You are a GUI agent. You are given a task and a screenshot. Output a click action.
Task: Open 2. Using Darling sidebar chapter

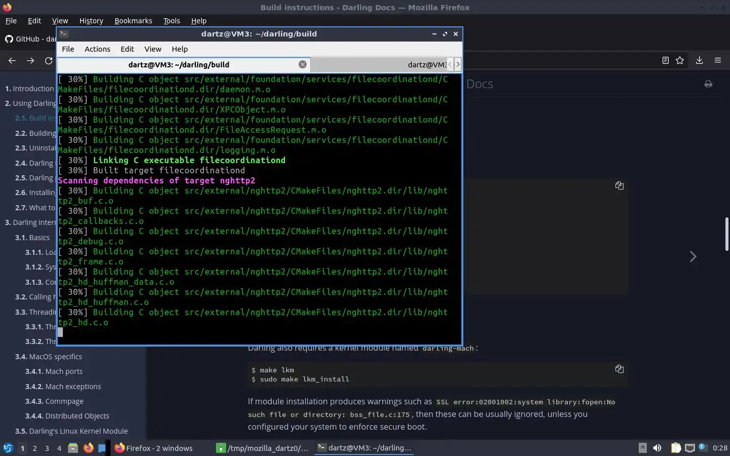click(31, 103)
